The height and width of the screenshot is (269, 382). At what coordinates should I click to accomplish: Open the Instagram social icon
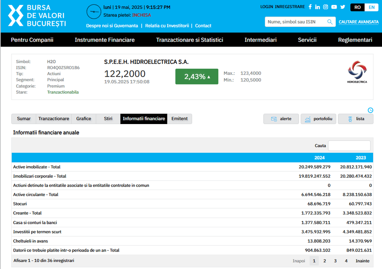click(326, 7)
